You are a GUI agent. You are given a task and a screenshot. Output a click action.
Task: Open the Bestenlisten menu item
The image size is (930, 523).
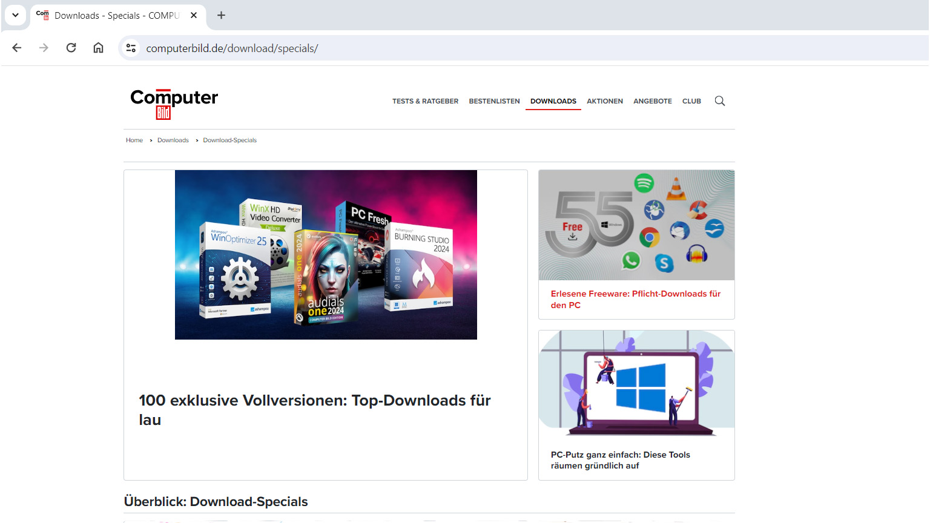tap(494, 101)
